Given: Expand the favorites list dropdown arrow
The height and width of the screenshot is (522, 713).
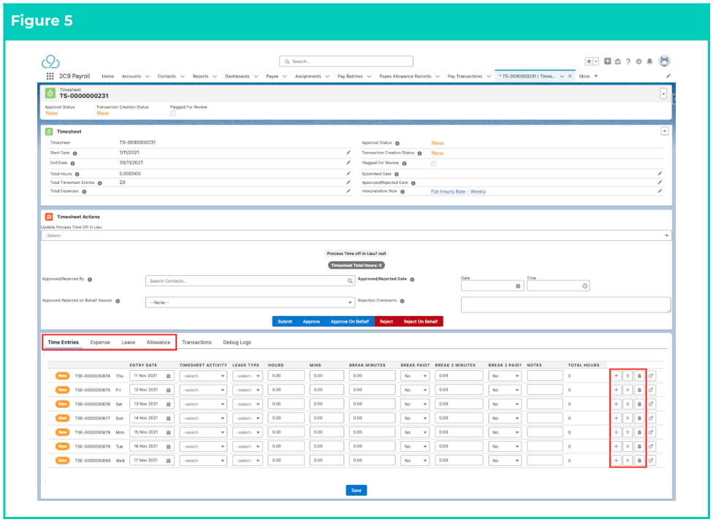Looking at the screenshot, I should point(596,61).
